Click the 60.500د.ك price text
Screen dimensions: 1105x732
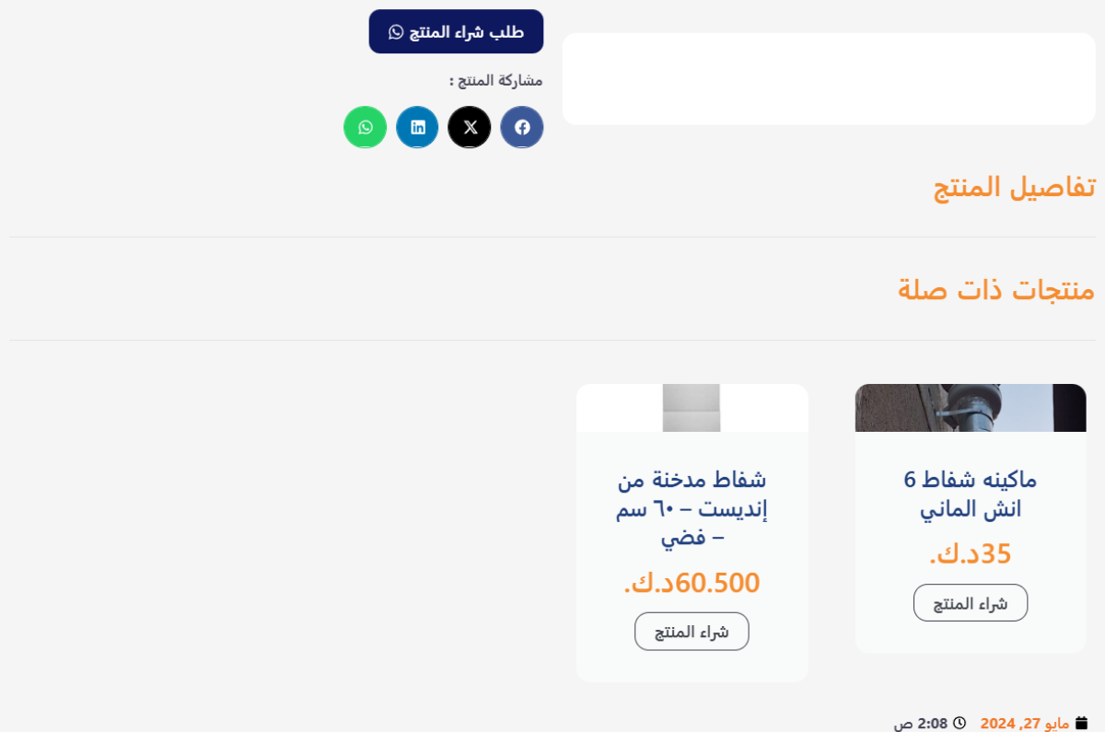point(692,582)
